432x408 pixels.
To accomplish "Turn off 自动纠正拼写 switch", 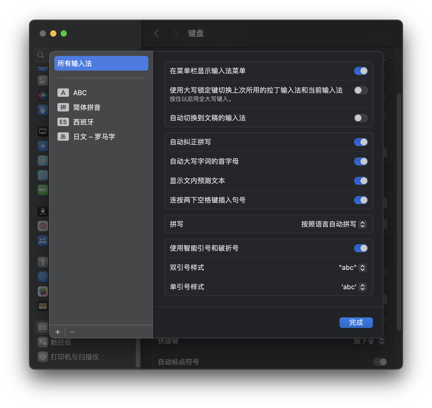I will tap(361, 142).
